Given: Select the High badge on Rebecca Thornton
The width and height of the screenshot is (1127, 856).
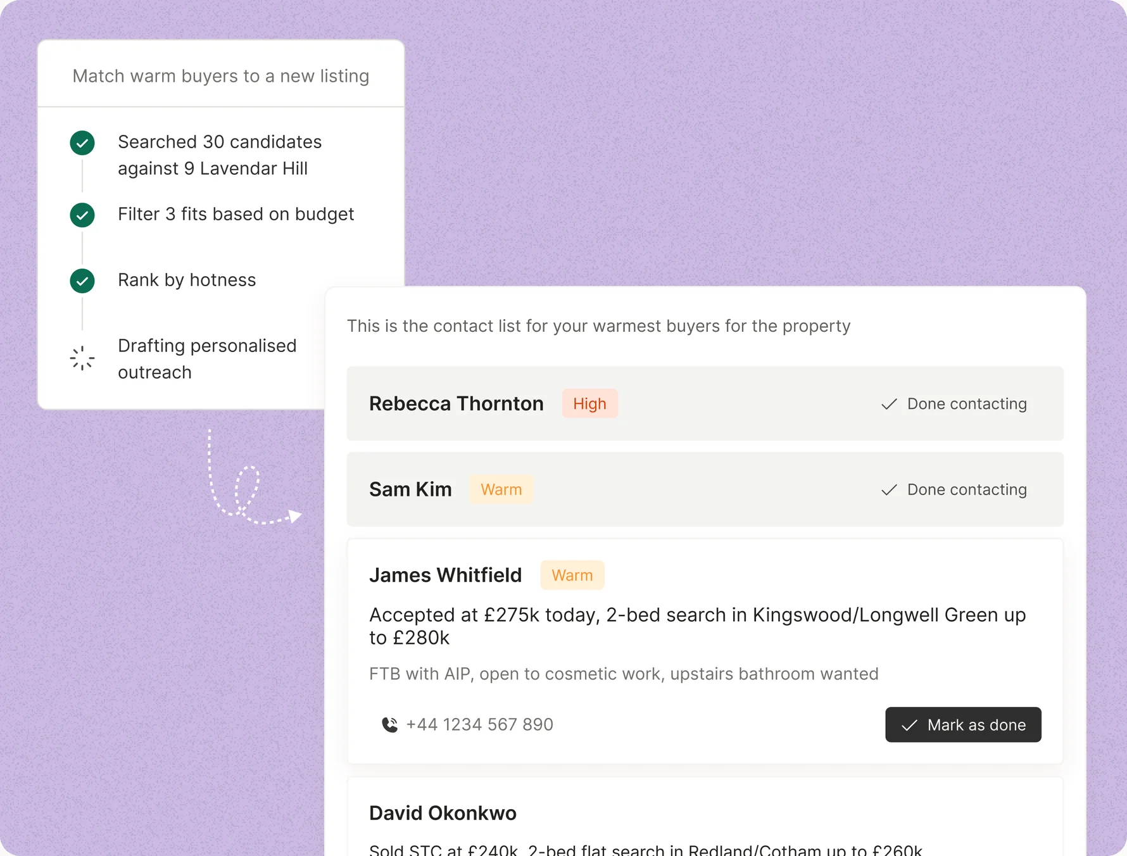Looking at the screenshot, I should 589,404.
